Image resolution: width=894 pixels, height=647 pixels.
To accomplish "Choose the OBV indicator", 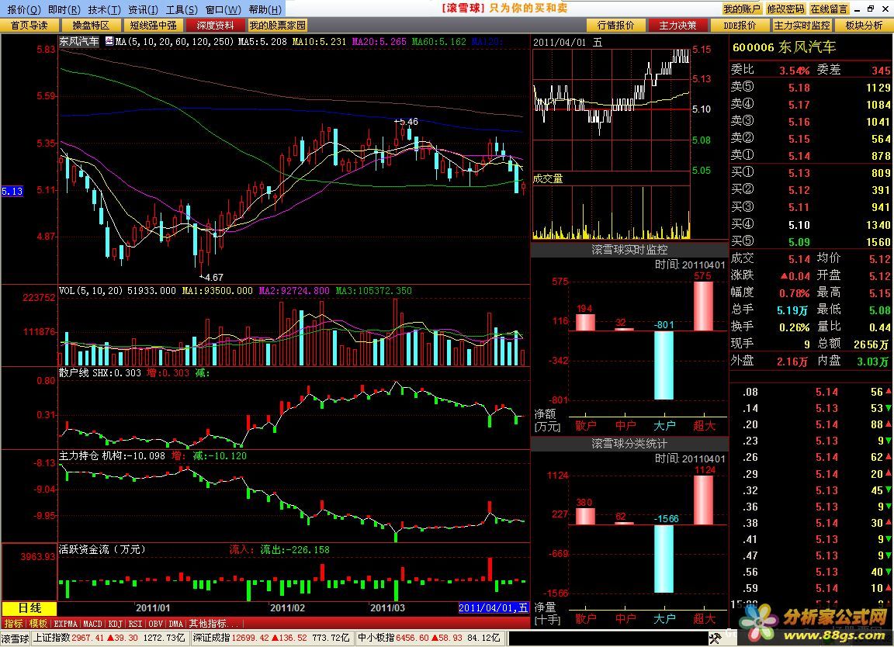I will 156,624.
